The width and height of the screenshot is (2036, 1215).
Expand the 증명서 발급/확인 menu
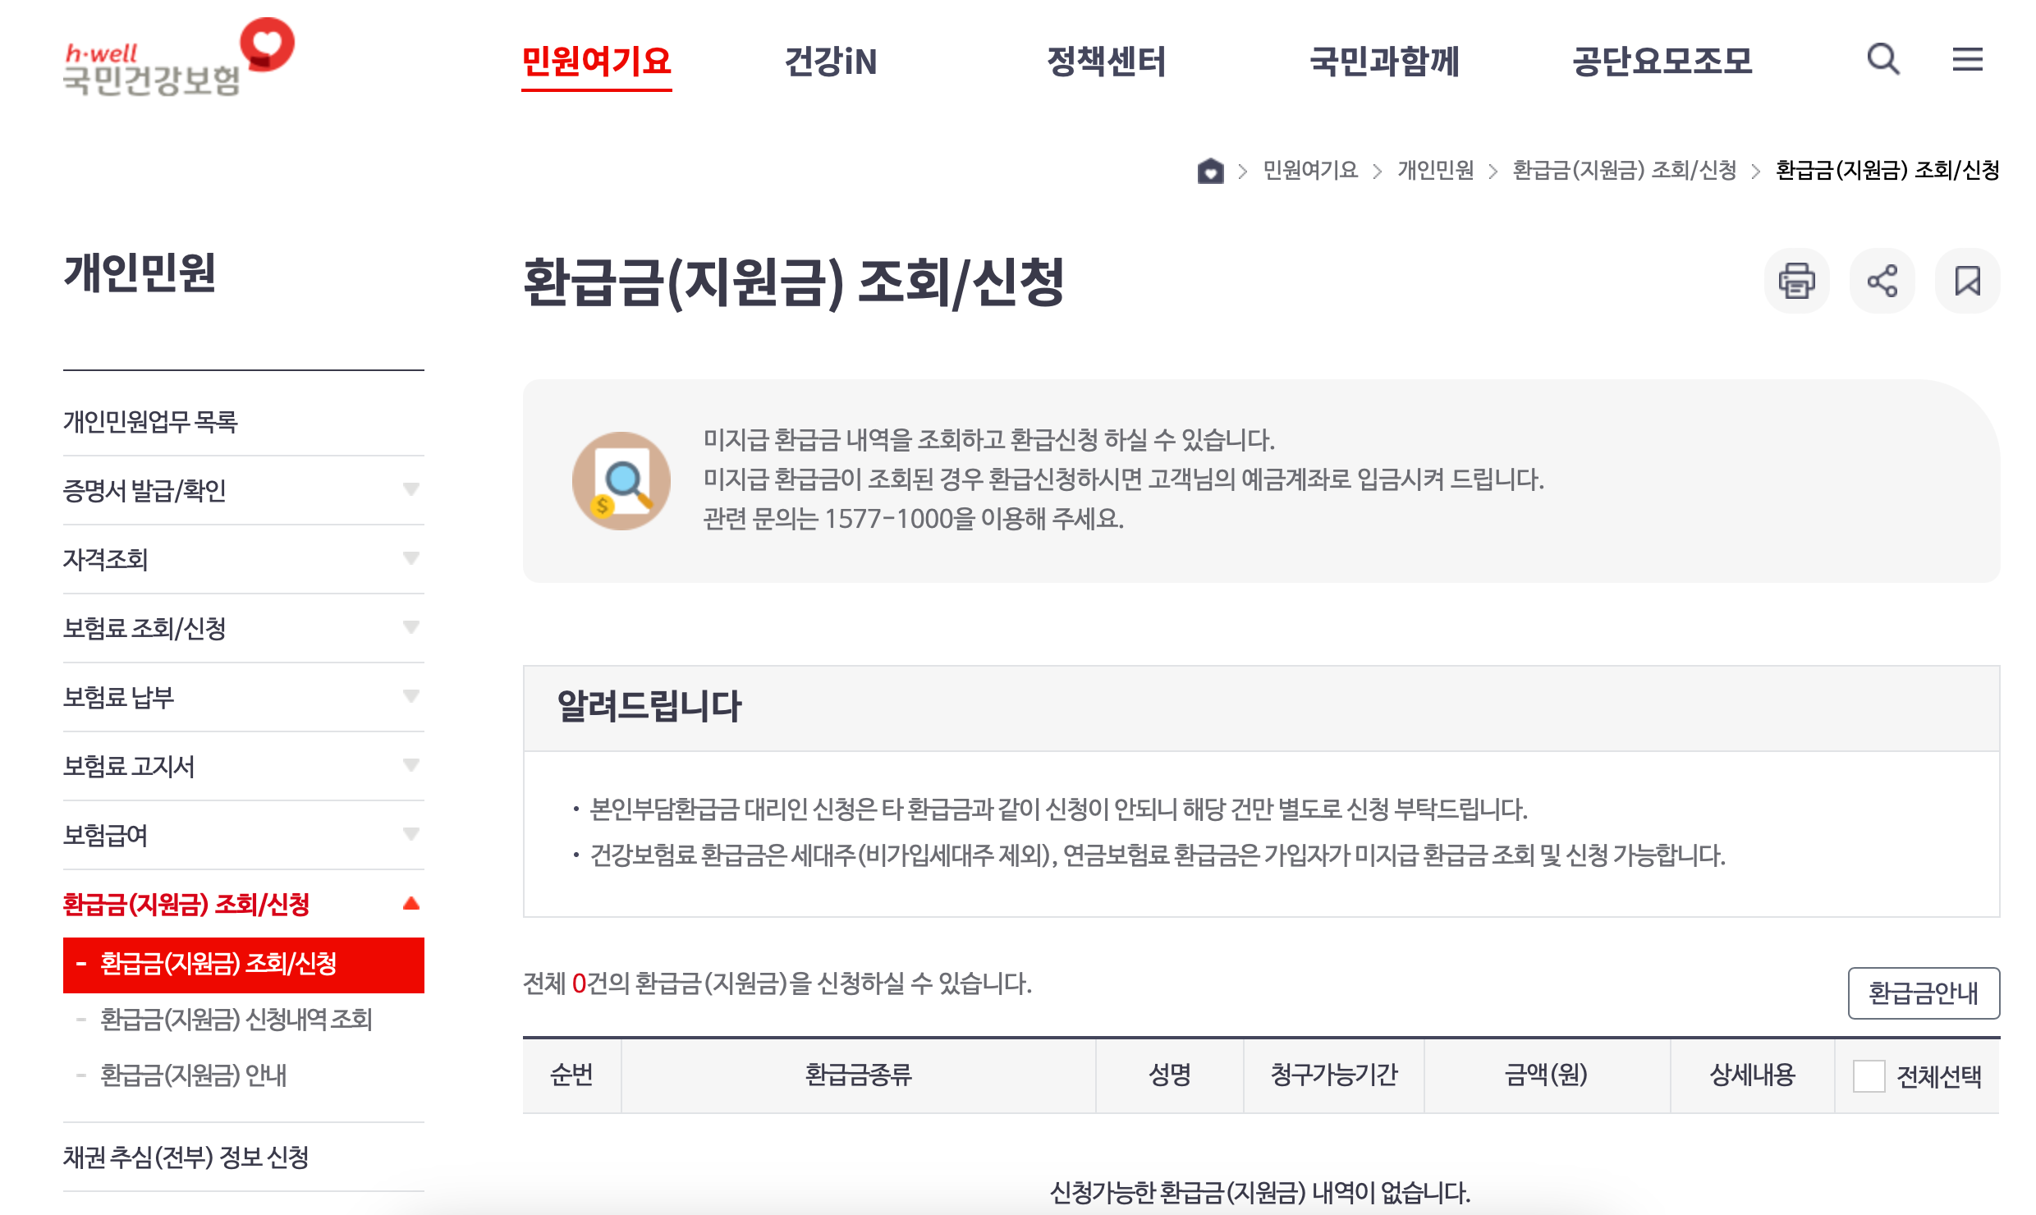pyautogui.click(x=243, y=490)
